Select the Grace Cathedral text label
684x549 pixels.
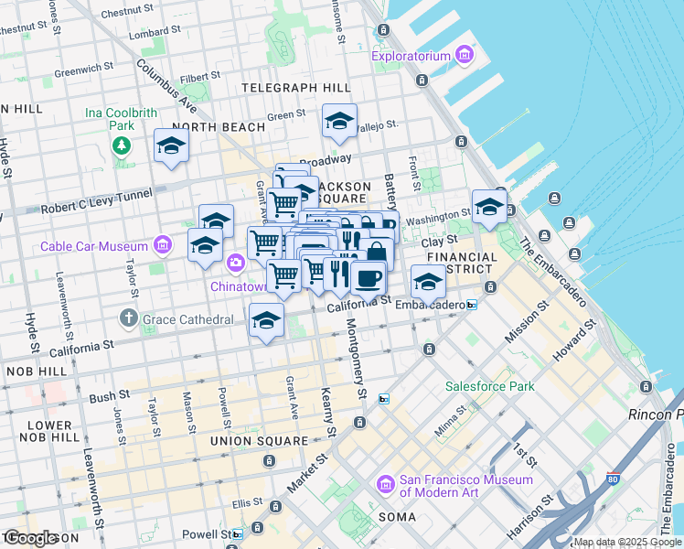pos(188,319)
